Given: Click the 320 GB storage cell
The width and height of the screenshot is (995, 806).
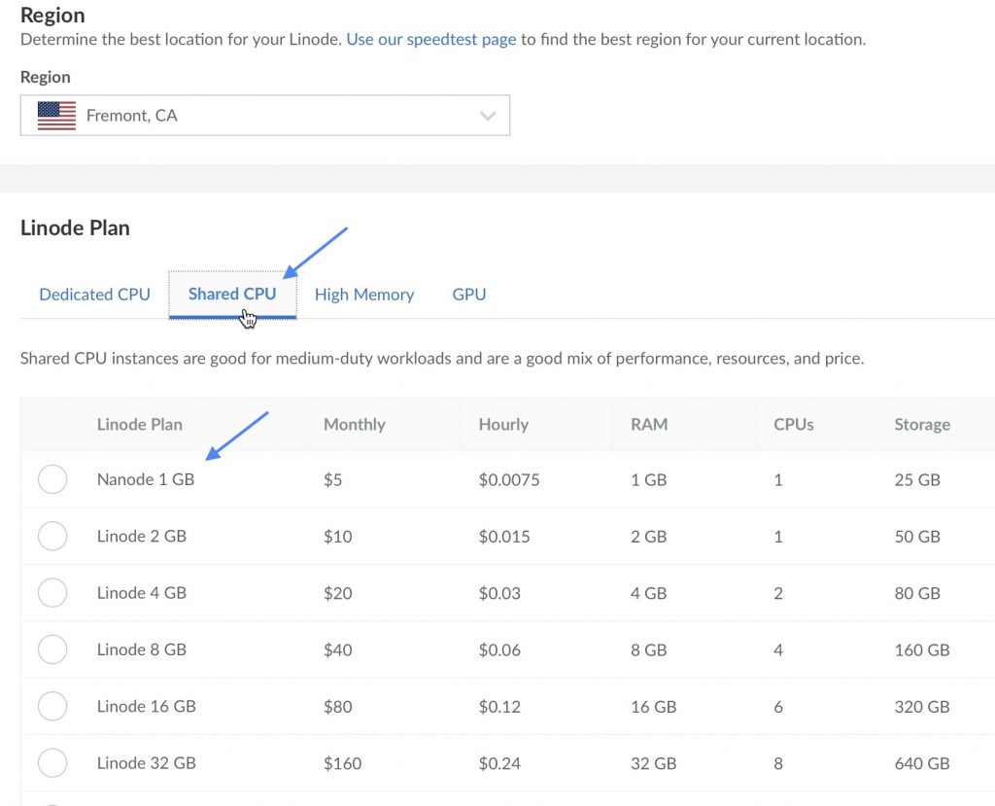Looking at the screenshot, I should [922, 706].
